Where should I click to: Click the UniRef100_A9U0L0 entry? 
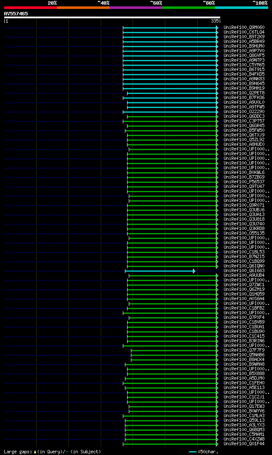244,102
